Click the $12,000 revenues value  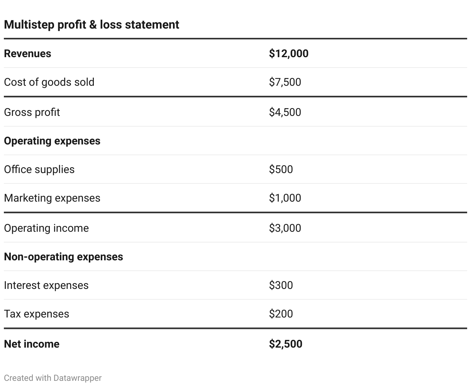tap(288, 53)
